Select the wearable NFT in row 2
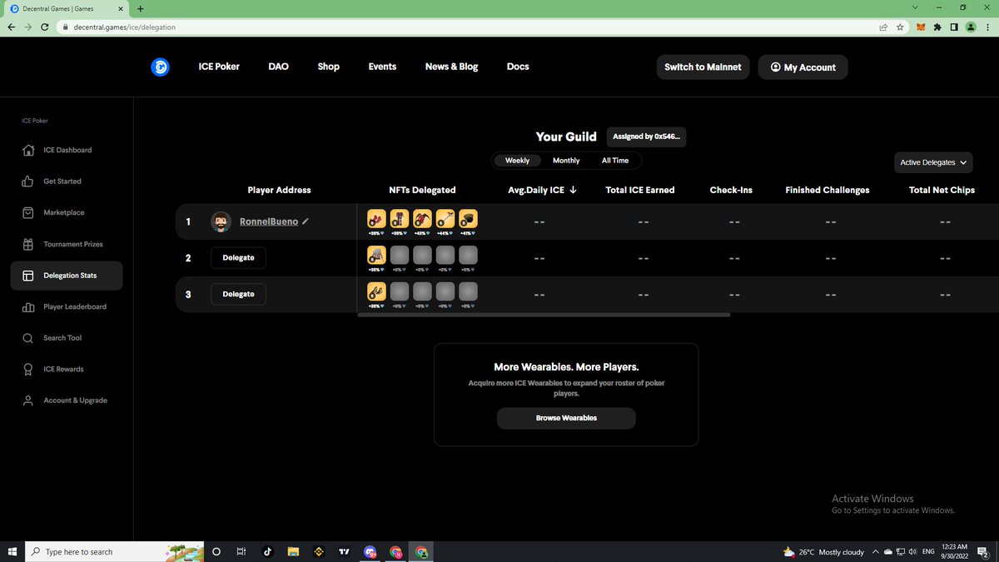Image resolution: width=999 pixels, height=562 pixels. point(376,256)
